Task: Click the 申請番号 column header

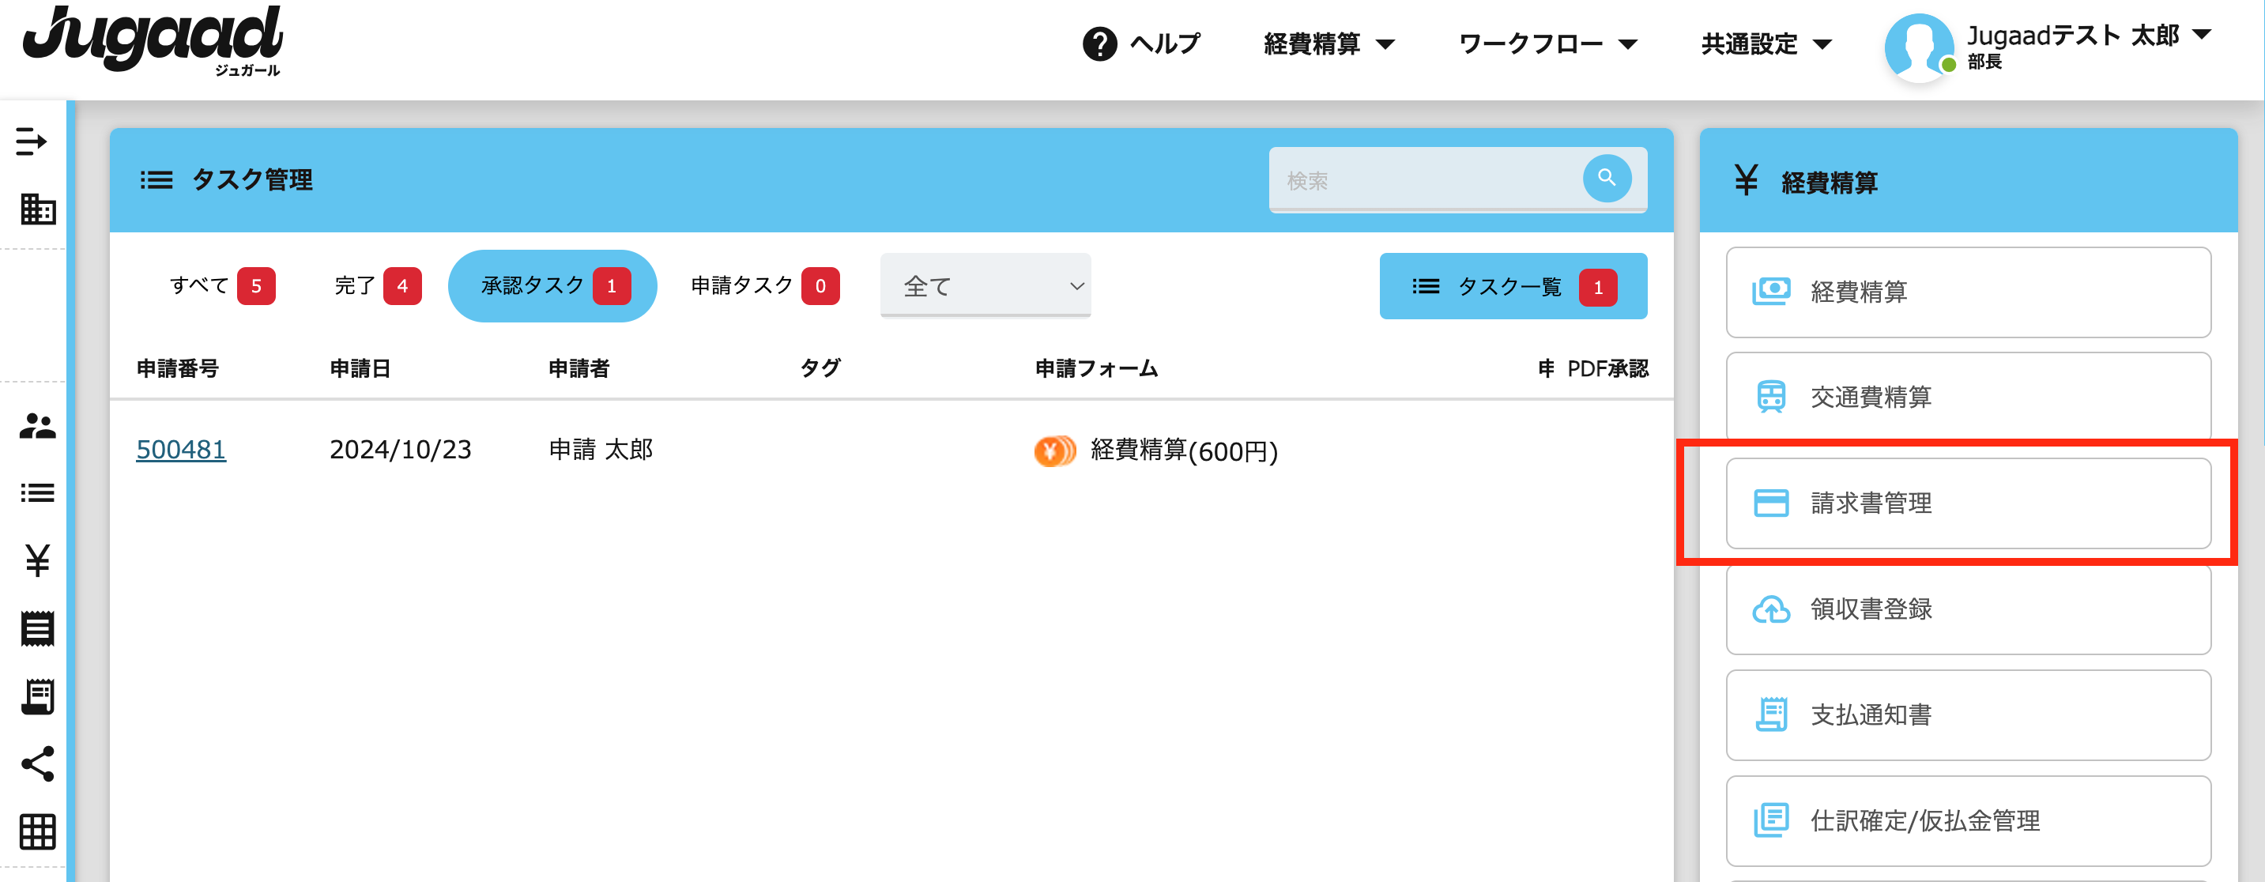Action: point(178,368)
